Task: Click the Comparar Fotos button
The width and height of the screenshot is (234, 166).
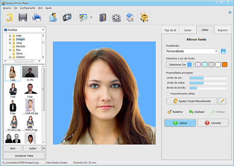Action: (24, 156)
